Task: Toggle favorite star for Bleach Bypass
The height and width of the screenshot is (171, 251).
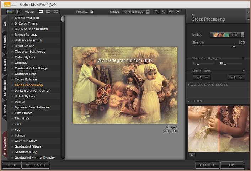Action: click(x=12, y=35)
